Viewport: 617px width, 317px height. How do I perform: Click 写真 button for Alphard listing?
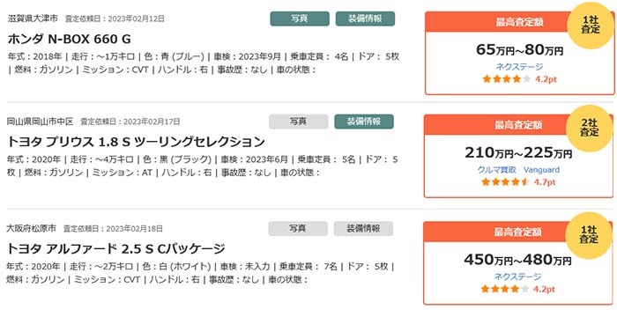coord(298,229)
